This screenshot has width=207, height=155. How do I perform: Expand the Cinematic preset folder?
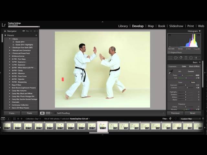(x=10, y=102)
